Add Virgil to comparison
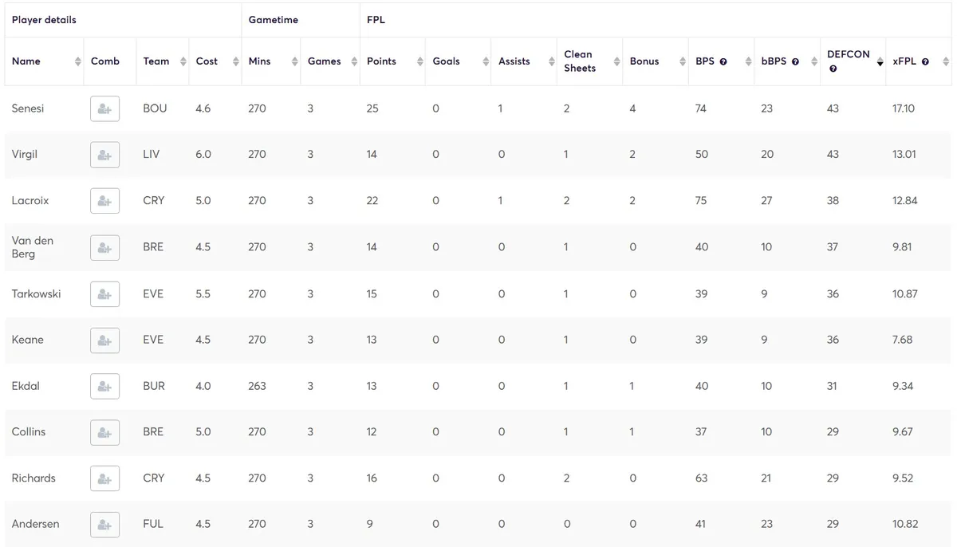Viewport: 957px width, 547px height. click(x=104, y=155)
